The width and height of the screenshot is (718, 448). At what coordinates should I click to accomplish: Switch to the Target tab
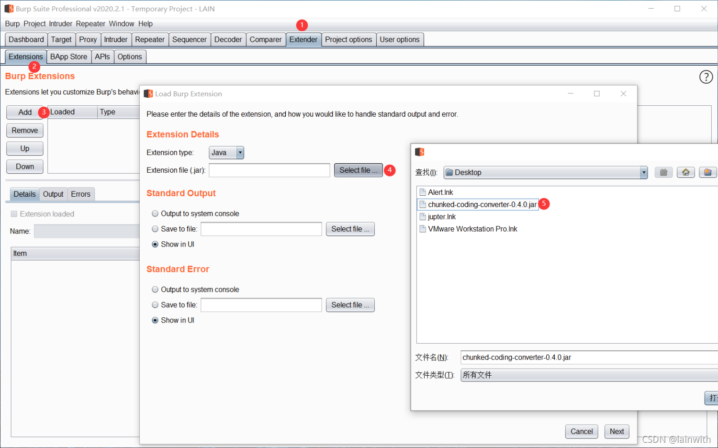[61, 40]
